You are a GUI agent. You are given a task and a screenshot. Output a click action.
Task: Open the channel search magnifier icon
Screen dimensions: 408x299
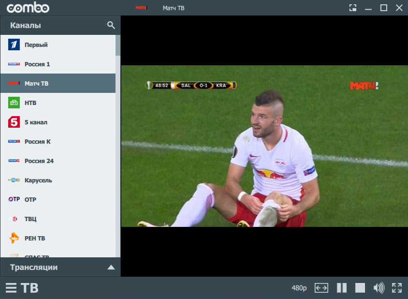coord(111,25)
